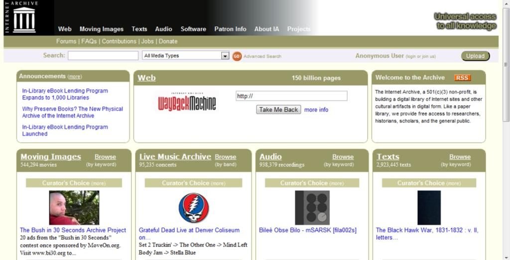Click the 95,235 concerts count
The image size is (510, 260).
click(158, 165)
